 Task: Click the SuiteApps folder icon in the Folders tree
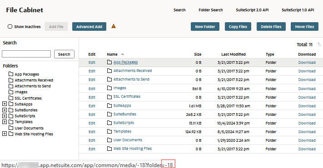(x=11, y=104)
